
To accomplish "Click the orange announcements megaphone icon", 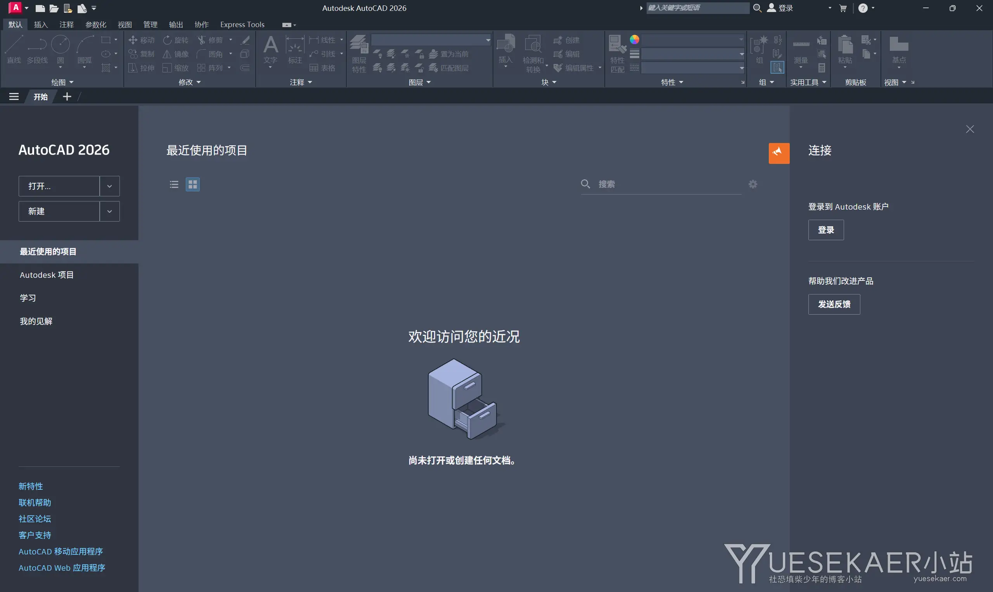I will click(x=779, y=153).
